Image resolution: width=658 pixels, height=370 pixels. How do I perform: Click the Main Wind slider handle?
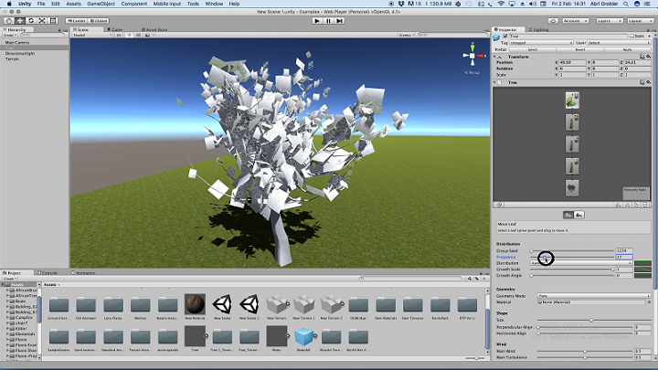(x=585, y=351)
